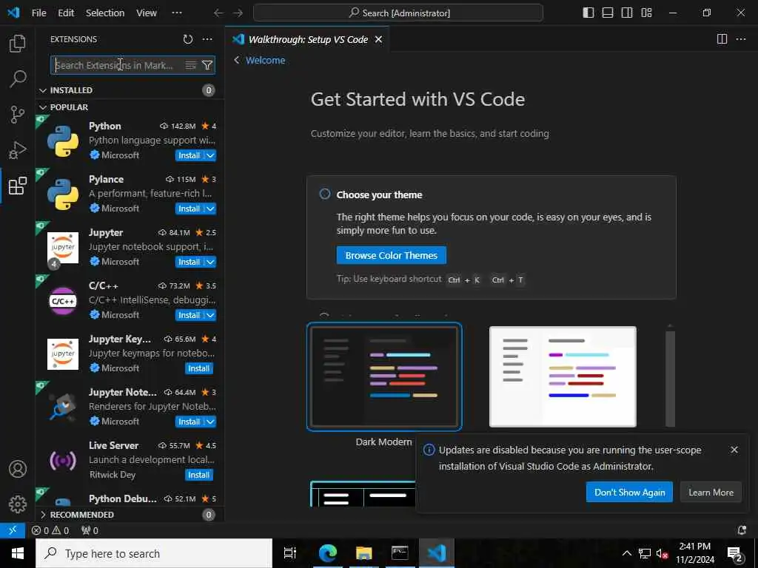
Task: Install the Live Server extension
Action: (x=198, y=475)
